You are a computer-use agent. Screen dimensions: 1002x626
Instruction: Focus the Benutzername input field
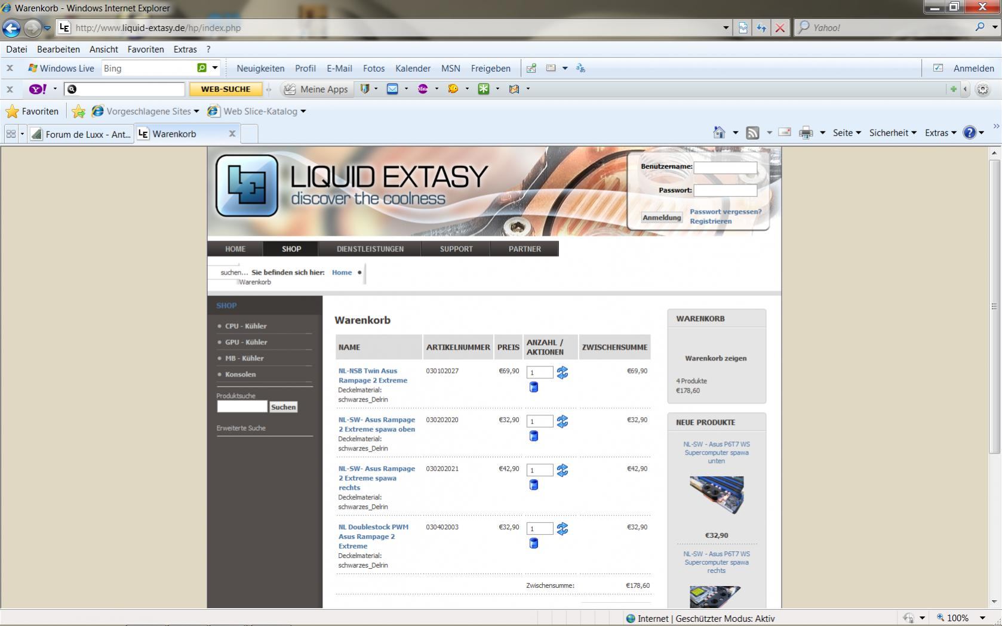pos(726,168)
